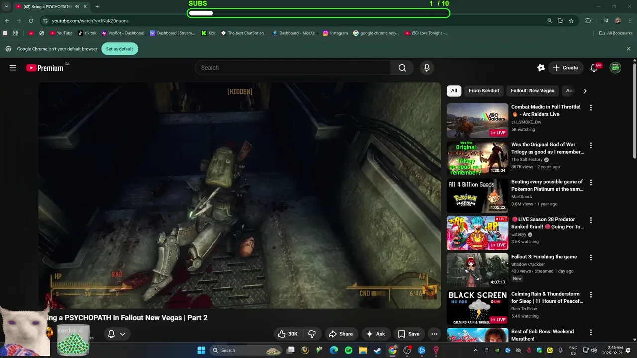Open Fallout 3 Finishing the game thumbnail
This screenshot has height=358, width=637.
pyautogui.click(x=477, y=270)
